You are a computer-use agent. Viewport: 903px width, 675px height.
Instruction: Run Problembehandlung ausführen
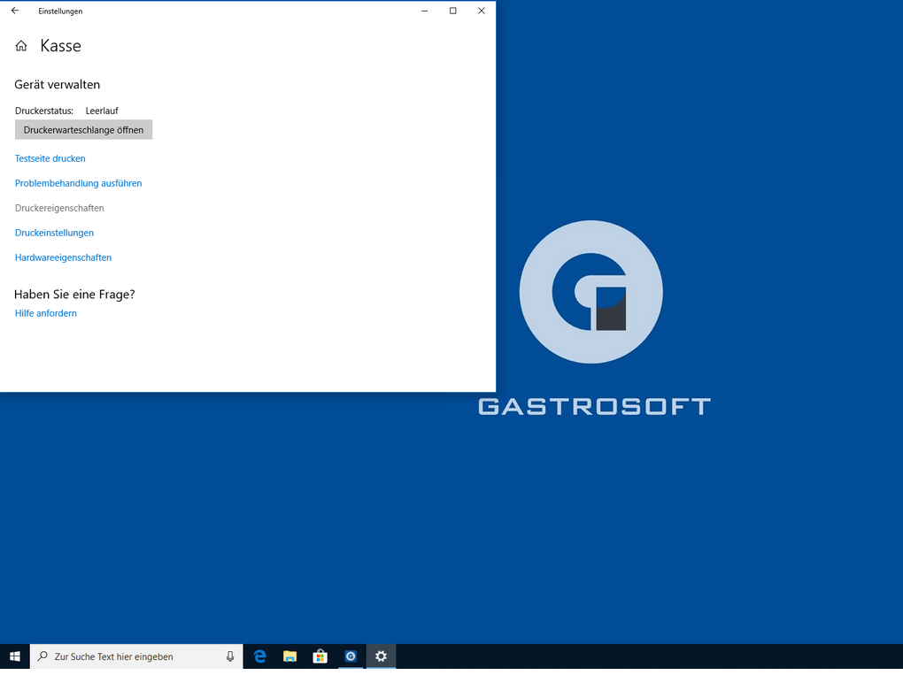[78, 183]
